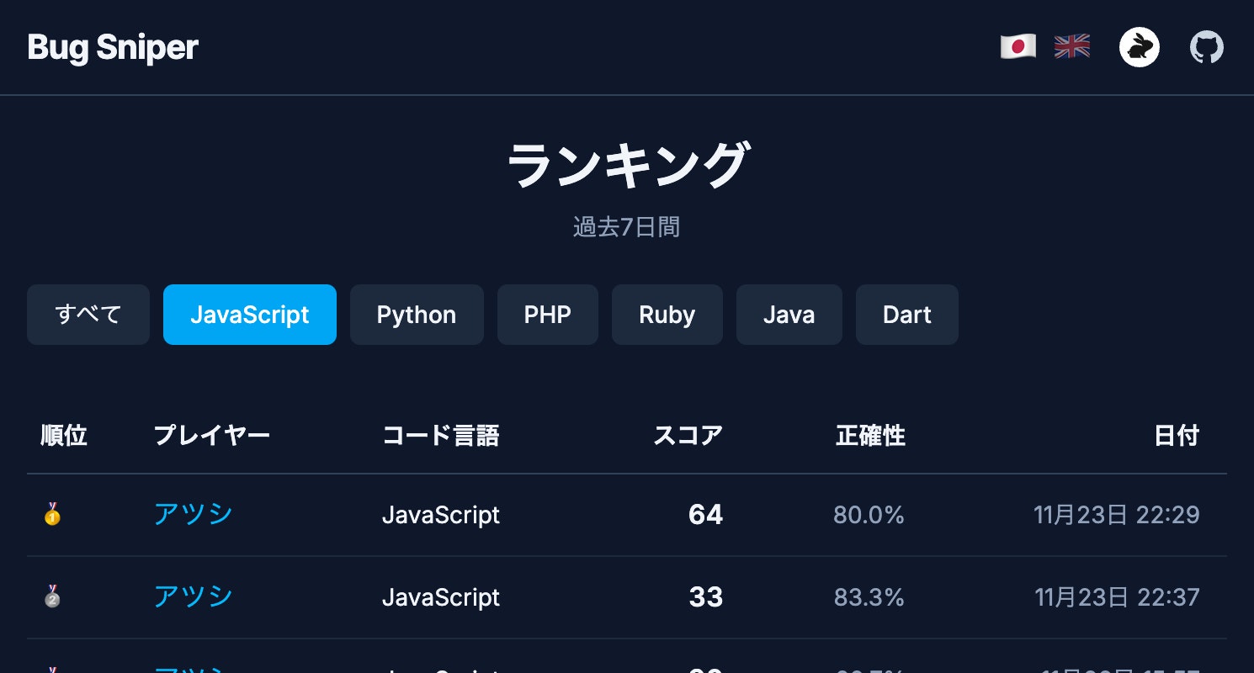Open the GitHub repository icon

(x=1206, y=46)
